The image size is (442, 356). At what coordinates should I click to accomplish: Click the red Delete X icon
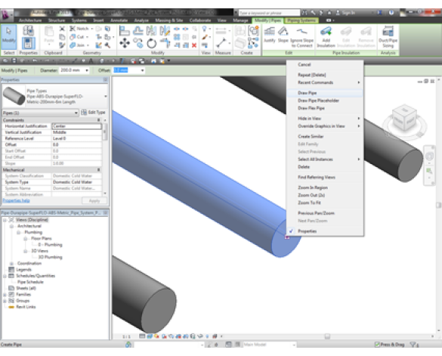pyautogui.click(x=194, y=45)
